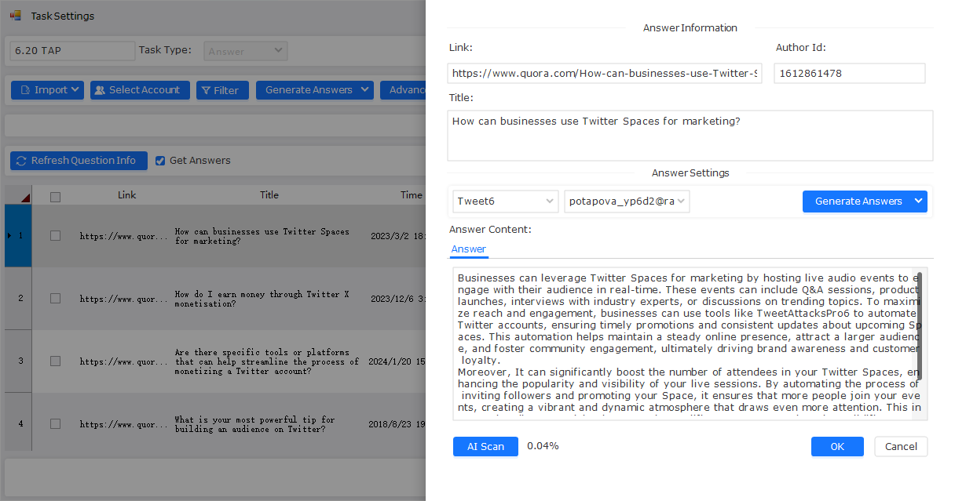This screenshot has width=955, height=501.
Task: Click the AI Scan button
Action: pos(485,446)
